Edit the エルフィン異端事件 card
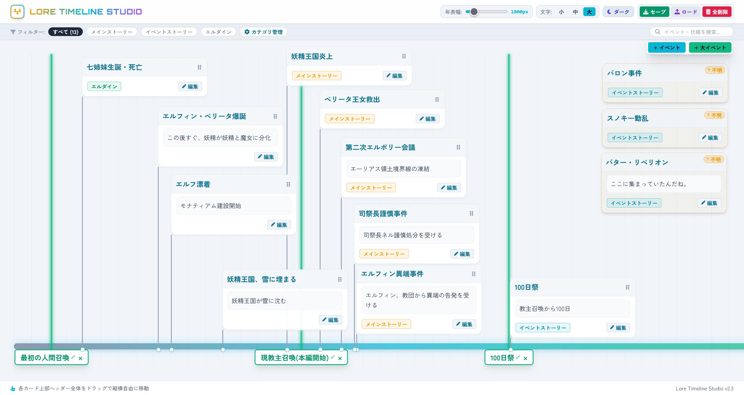This screenshot has height=395, width=744. (464, 324)
